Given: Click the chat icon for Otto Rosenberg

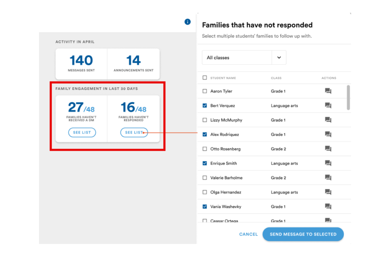Looking at the screenshot, I should click(x=328, y=149).
